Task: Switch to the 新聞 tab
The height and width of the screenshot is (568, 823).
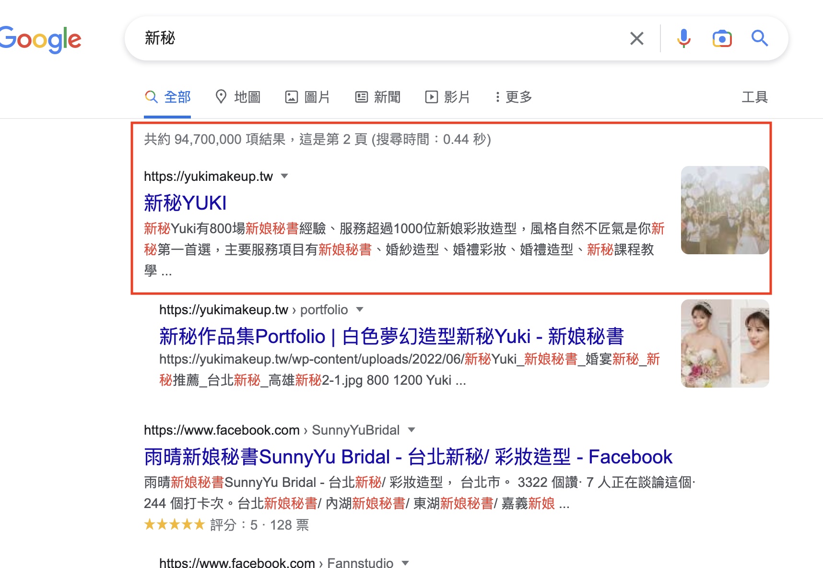Action: point(378,97)
